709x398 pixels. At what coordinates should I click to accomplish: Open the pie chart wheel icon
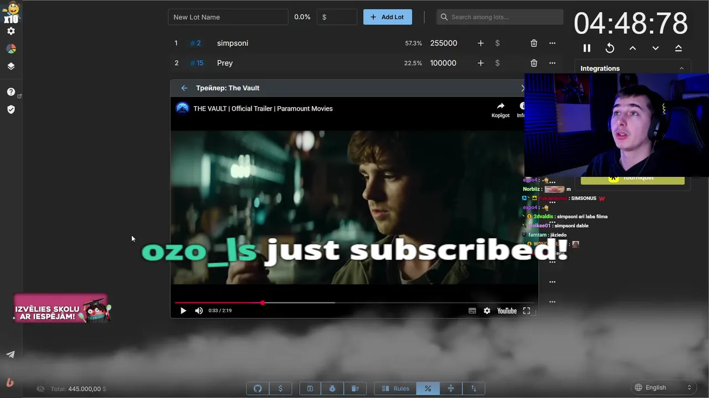click(11, 49)
